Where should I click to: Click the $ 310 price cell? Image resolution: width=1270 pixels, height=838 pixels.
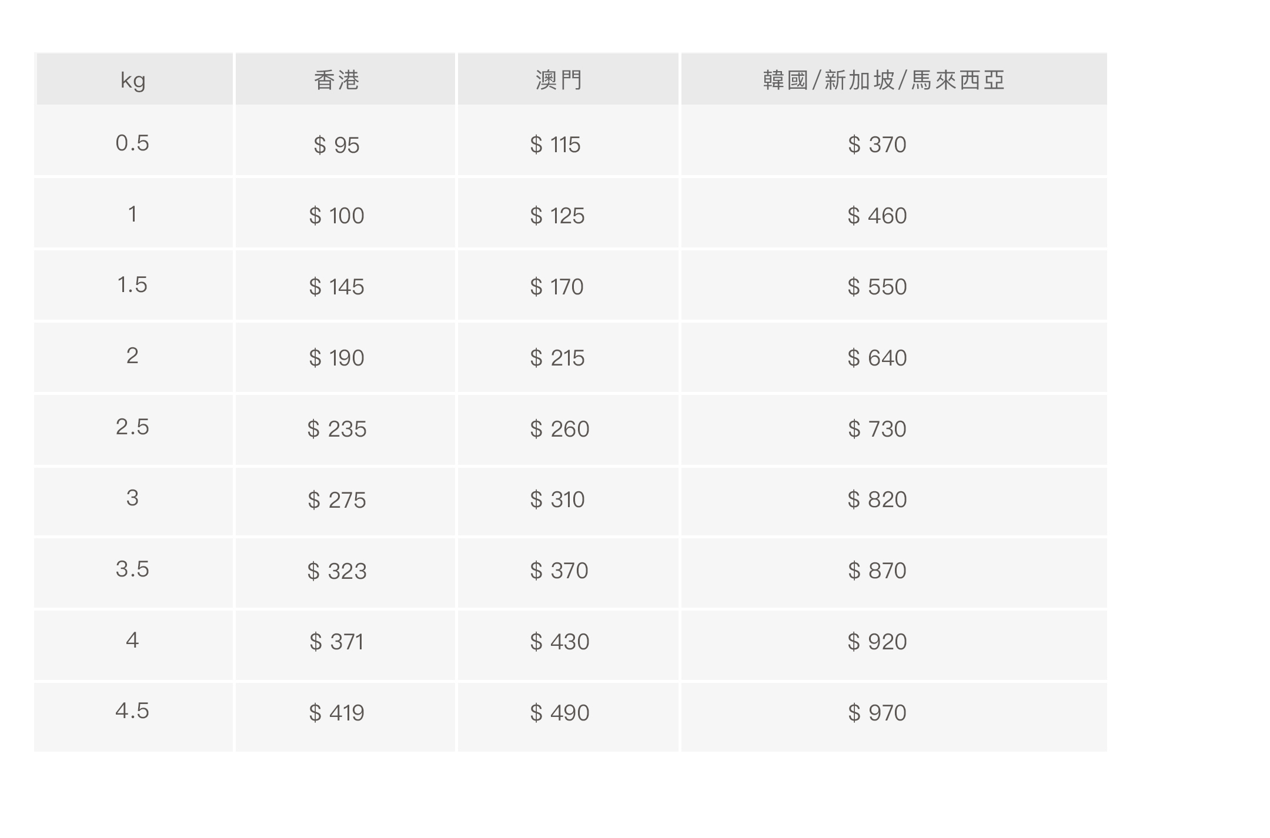(x=557, y=500)
